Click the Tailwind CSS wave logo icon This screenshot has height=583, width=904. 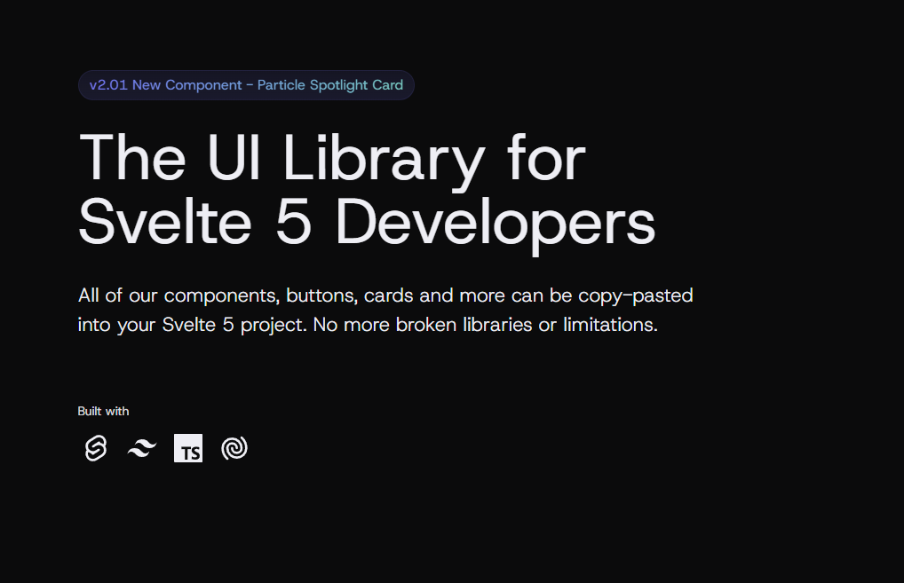142,448
